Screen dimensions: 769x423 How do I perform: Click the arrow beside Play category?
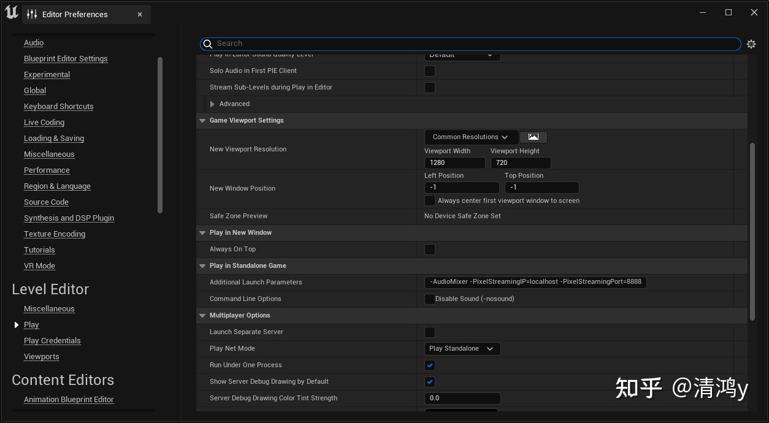tap(17, 325)
